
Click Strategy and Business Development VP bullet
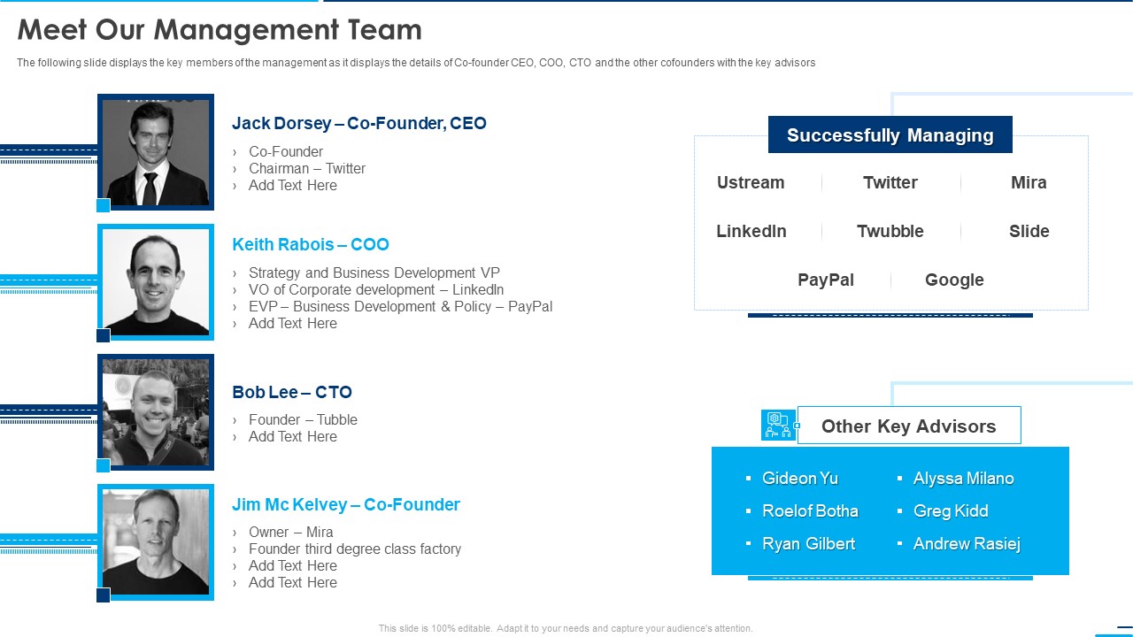coord(374,272)
